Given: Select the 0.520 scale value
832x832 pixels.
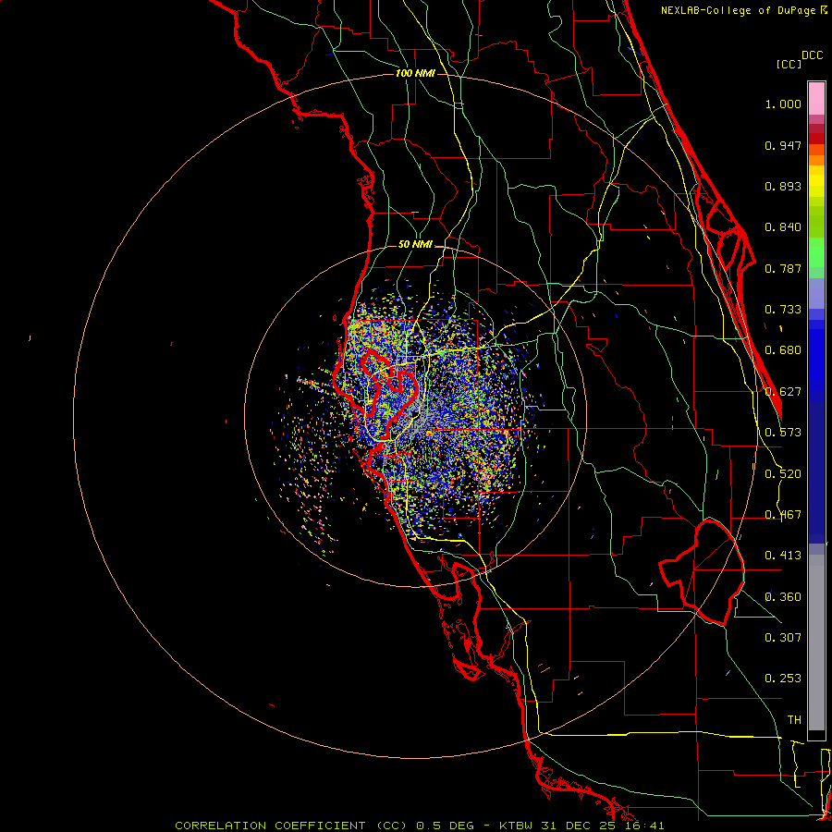Looking at the screenshot, I should (783, 474).
